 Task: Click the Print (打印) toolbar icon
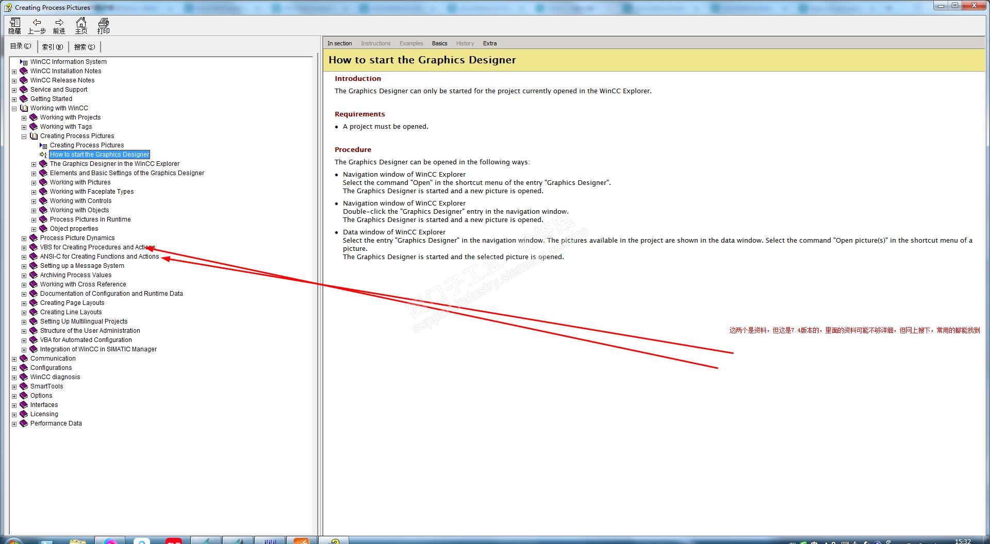coord(104,26)
